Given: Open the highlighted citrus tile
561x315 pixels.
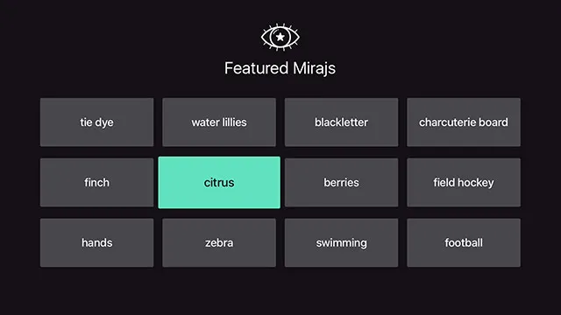Looking at the screenshot, I should pos(219,183).
